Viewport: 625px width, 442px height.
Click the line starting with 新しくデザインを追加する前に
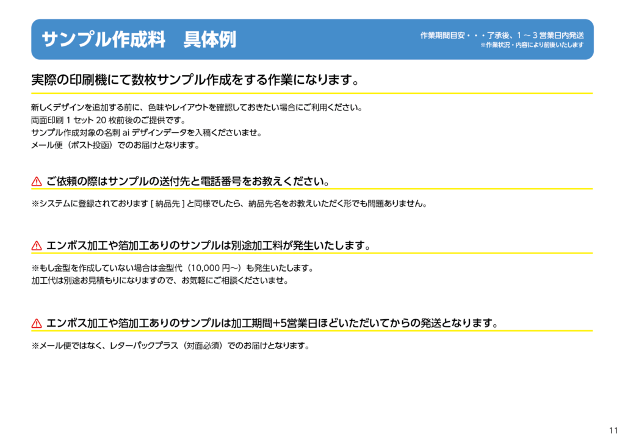tap(197, 108)
